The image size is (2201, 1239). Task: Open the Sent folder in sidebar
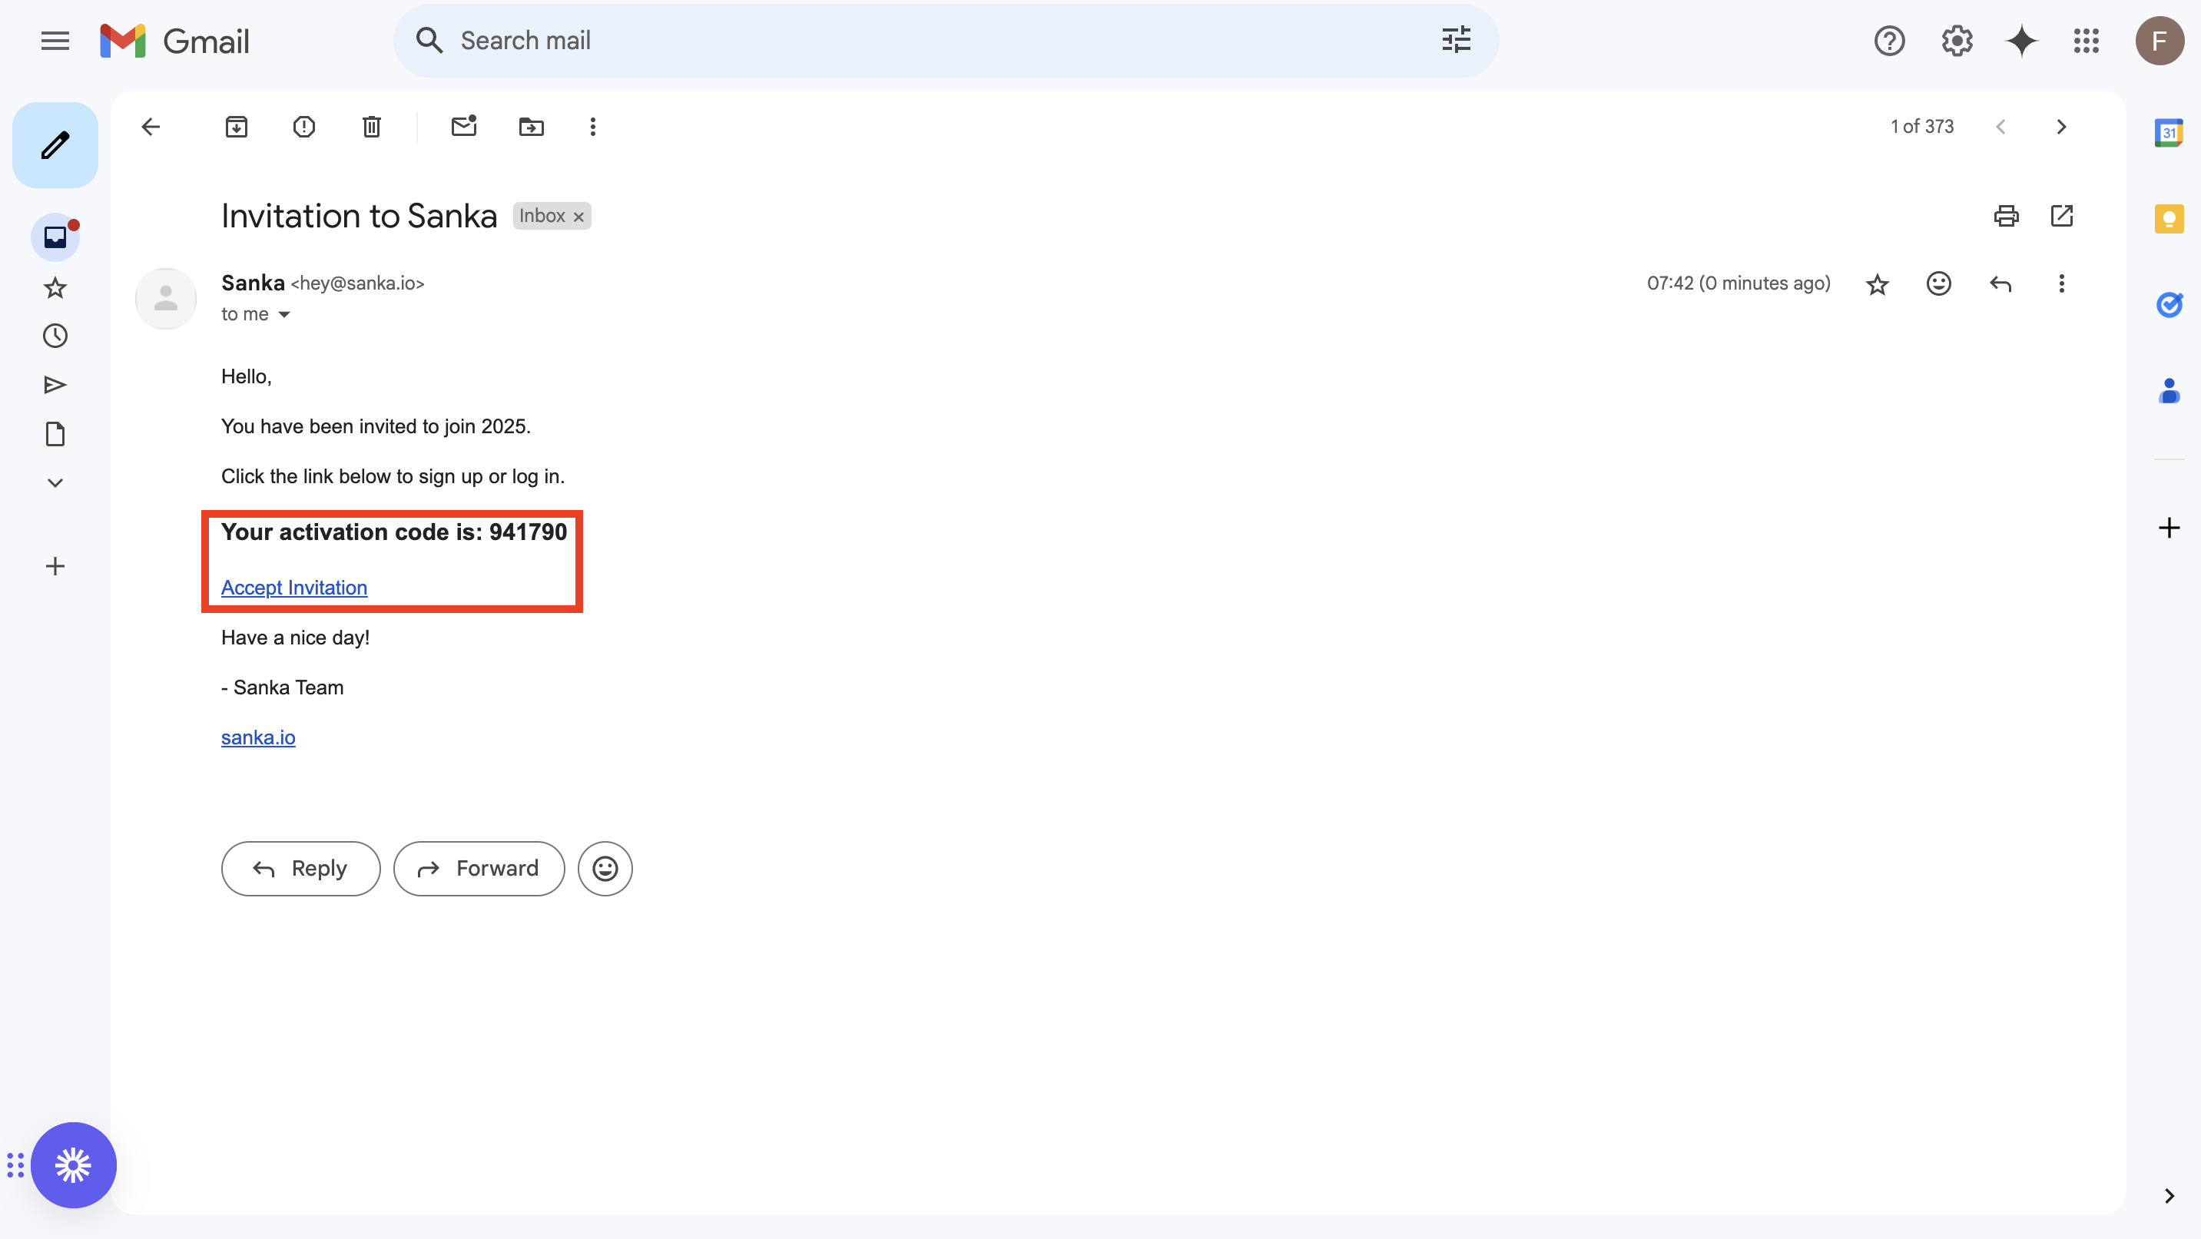[55, 385]
